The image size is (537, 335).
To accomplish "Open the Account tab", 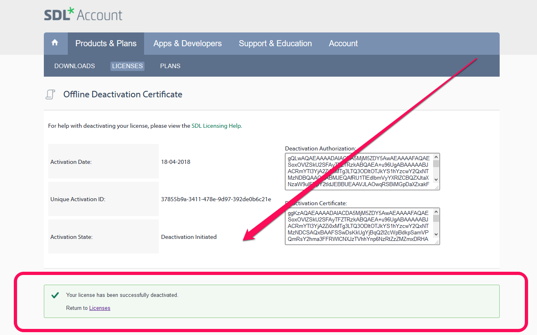I will (343, 43).
